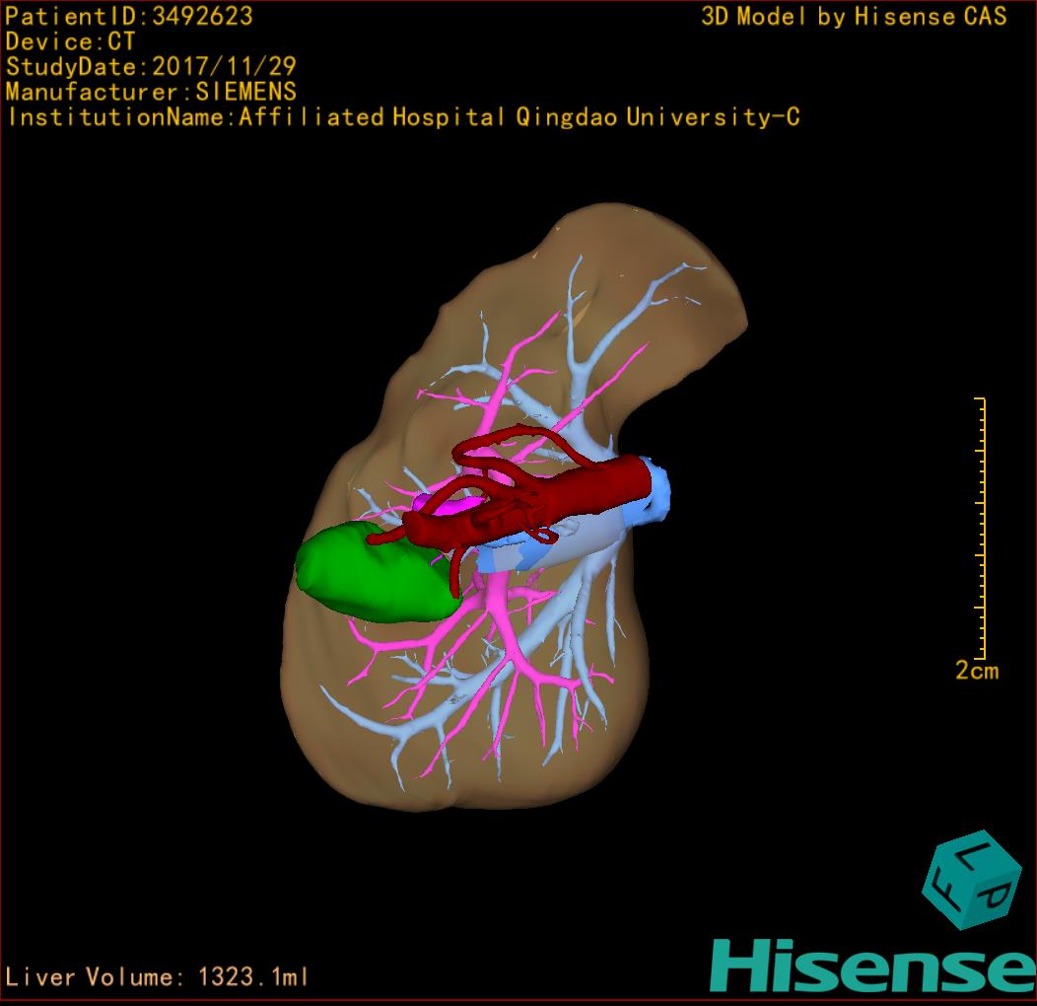Image resolution: width=1037 pixels, height=1006 pixels.
Task: Click the 3D Model by Hisense CAS text
Action: click(x=854, y=17)
